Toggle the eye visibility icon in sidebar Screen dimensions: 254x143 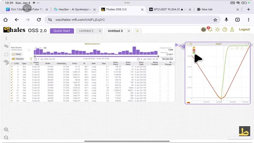[6, 62]
